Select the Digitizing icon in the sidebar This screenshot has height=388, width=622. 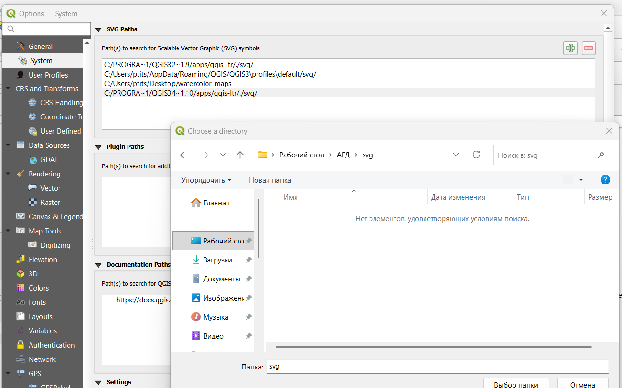[32, 245]
